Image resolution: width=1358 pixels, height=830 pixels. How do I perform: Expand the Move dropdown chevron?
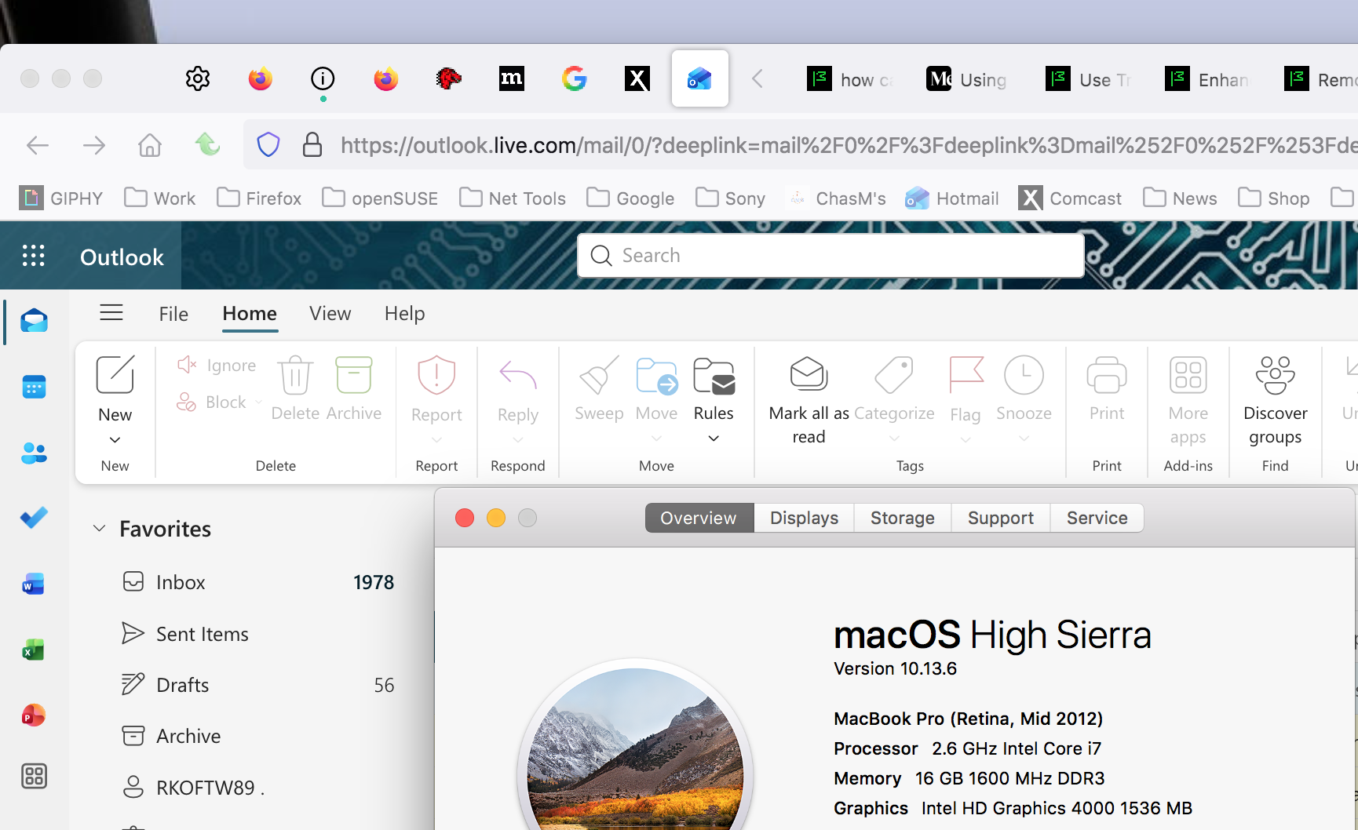coord(656,438)
